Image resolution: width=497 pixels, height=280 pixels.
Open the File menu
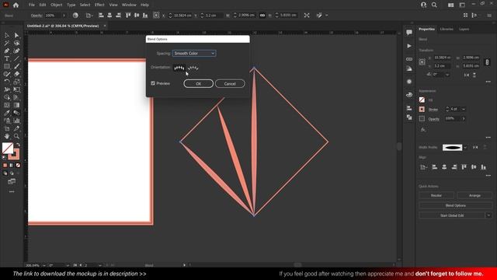(x=31, y=5)
